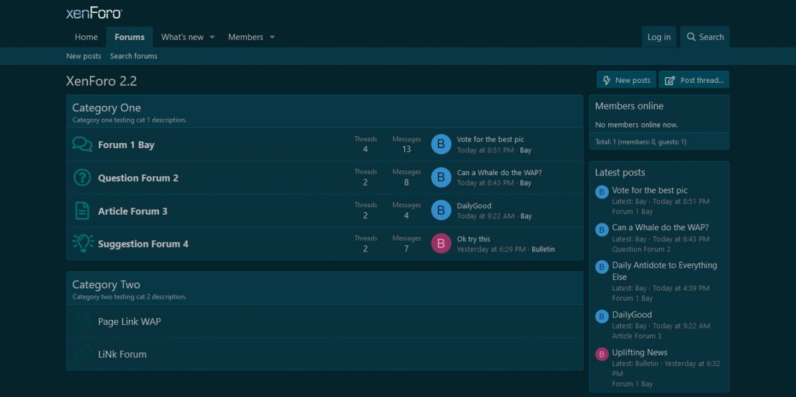Viewport: 796px width, 397px height.
Task: Click the Forum 1 Bay speech bubbles icon
Action: click(82, 144)
